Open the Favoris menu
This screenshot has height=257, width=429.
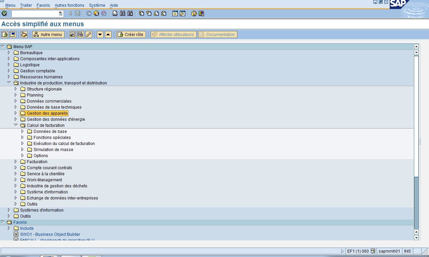43,5
